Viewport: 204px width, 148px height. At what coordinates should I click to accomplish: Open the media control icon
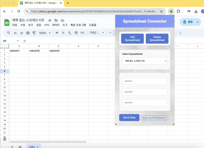[189, 11]
